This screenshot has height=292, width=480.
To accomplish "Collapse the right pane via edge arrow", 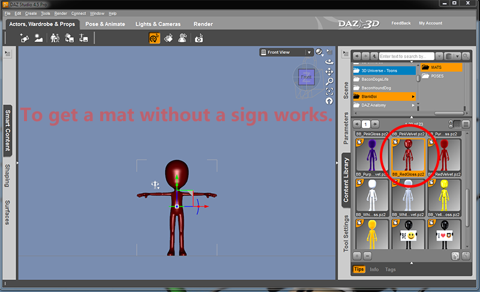I will [337, 163].
